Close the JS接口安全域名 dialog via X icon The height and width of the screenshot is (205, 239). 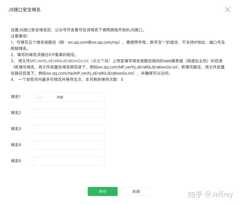click(227, 10)
